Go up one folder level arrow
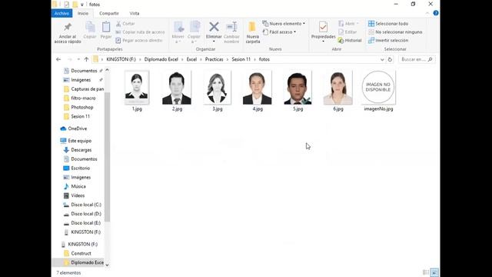The height and width of the screenshot is (277, 492). pyautogui.click(x=86, y=59)
